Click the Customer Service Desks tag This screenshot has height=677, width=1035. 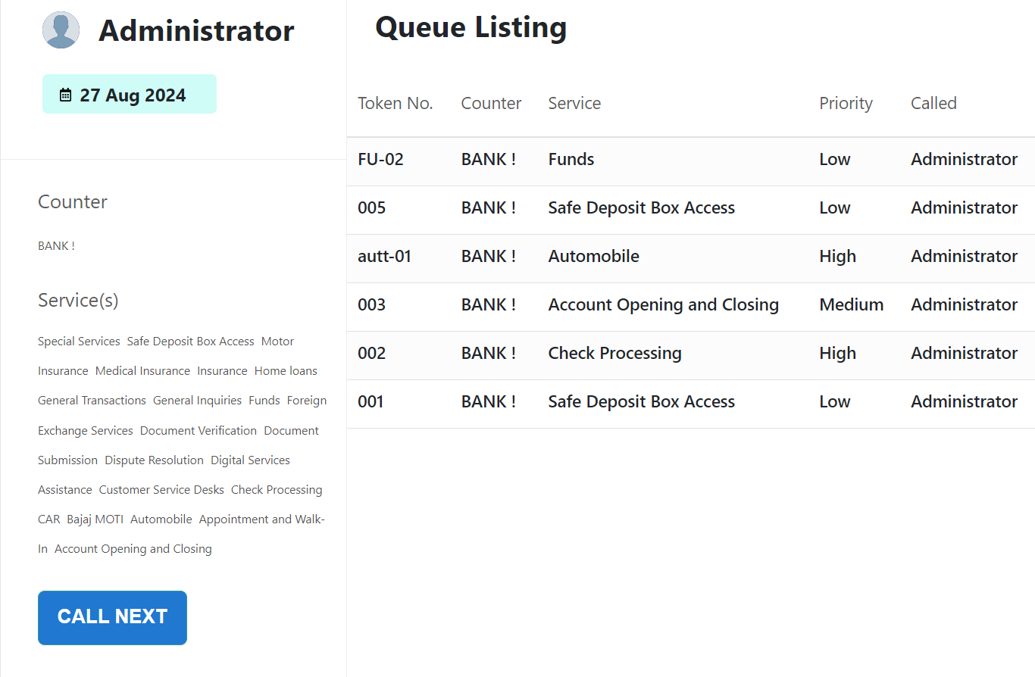click(161, 490)
